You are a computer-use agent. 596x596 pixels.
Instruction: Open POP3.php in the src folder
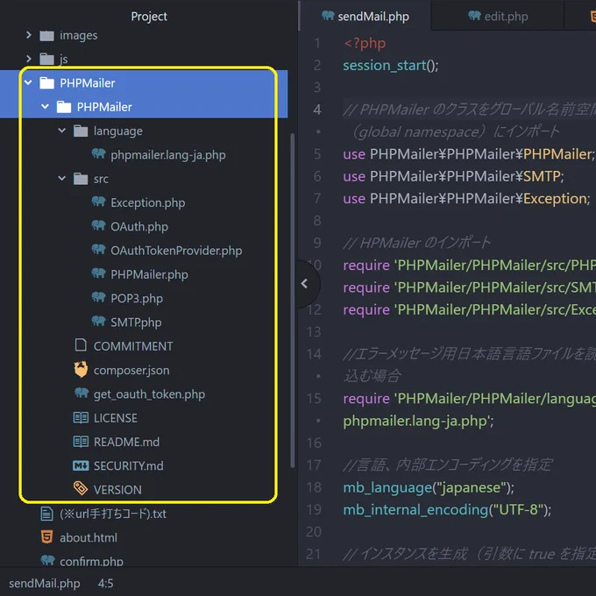[x=137, y=299]
